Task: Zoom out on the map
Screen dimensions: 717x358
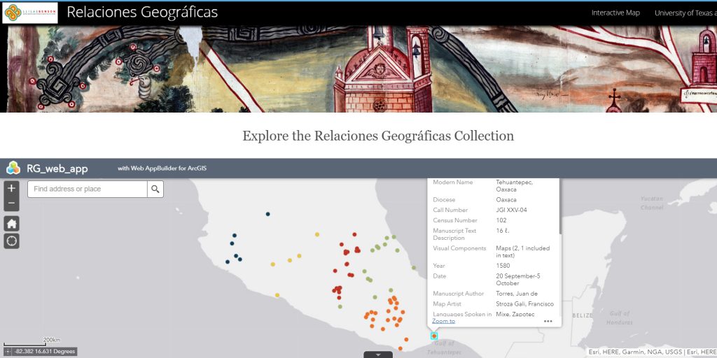Action: click(11, 204)
